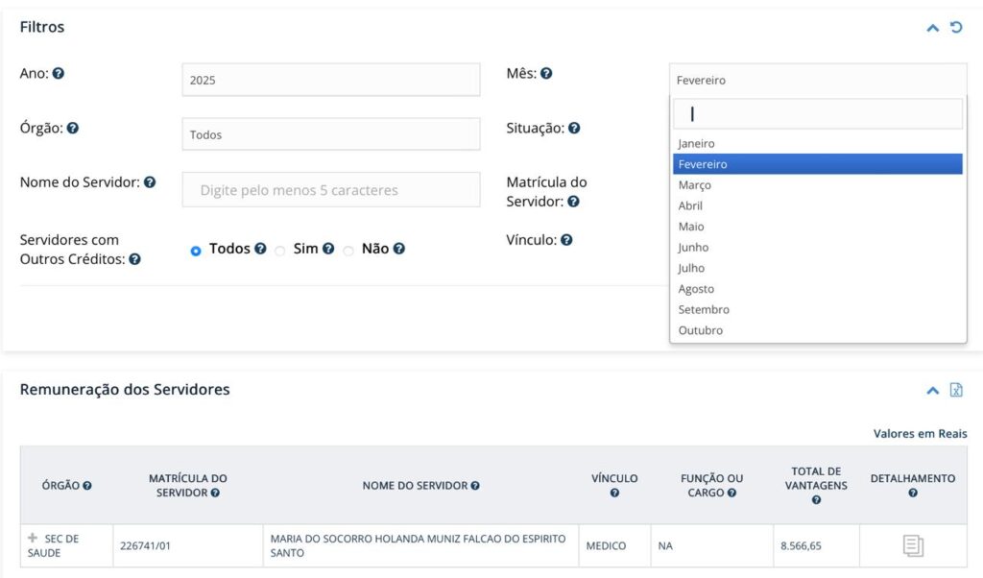This screenshot has width=983, height=578.
Task: Click help icon in Total de Vantagens header
Action: 816,500
